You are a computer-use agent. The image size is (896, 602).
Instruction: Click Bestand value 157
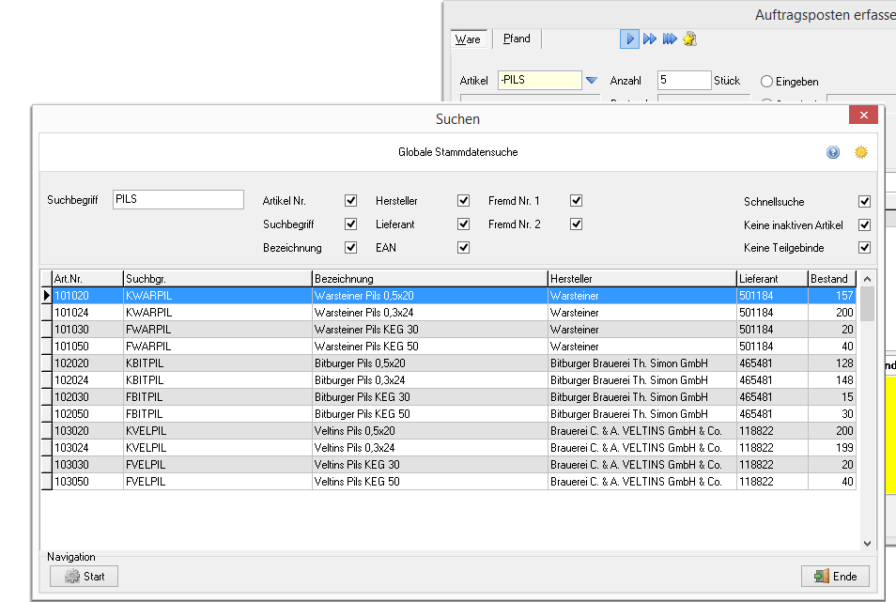pos(832,295)
